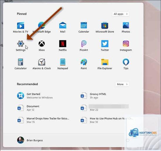Launch PicsArt
Viewport: 161px width, 151px height.
84,46
